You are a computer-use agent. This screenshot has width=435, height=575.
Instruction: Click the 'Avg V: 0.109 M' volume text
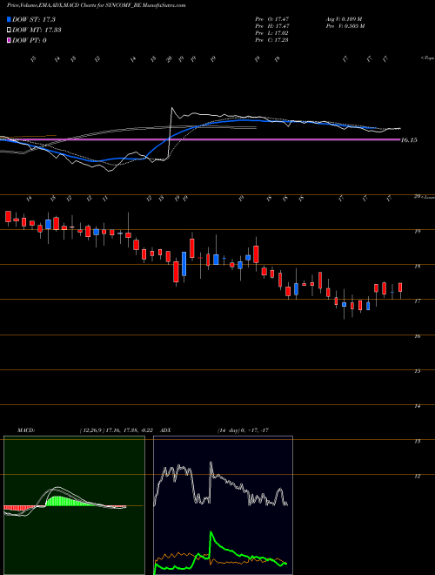tap(344, 18)
